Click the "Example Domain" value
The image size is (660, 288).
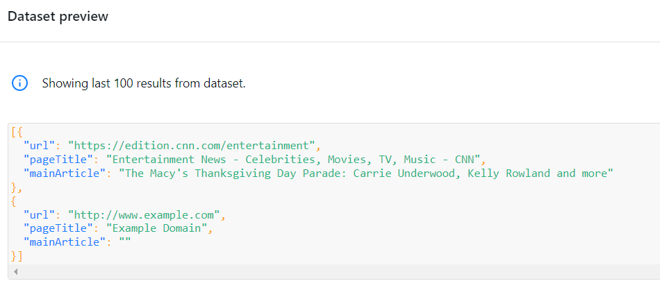pyautogui.click(x=157, y=229)
